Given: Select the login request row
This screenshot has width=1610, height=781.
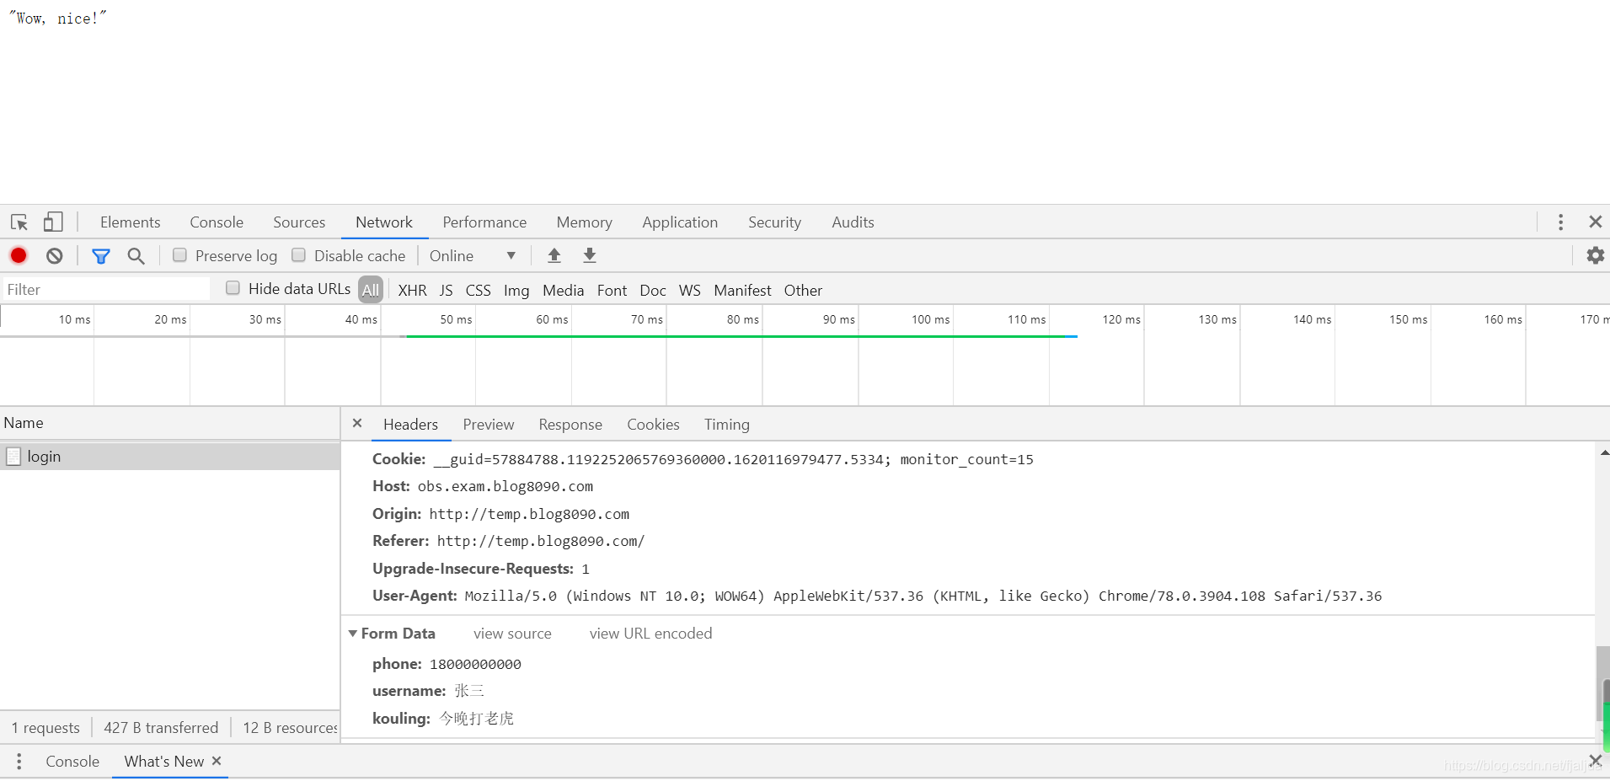Looking at the screenshot, I should tap(169, 457).
